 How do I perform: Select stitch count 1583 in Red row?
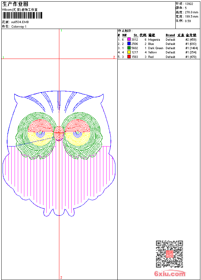click(135, 57)
